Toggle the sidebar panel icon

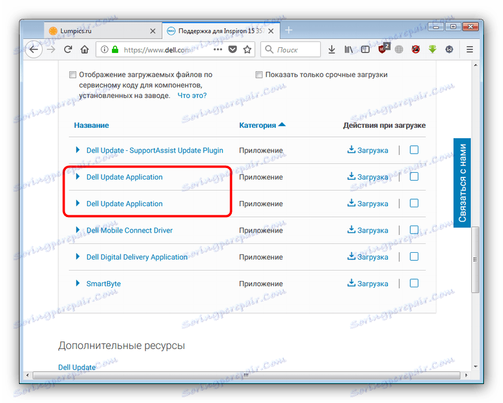pyautogui.click(x=365, y=50)
